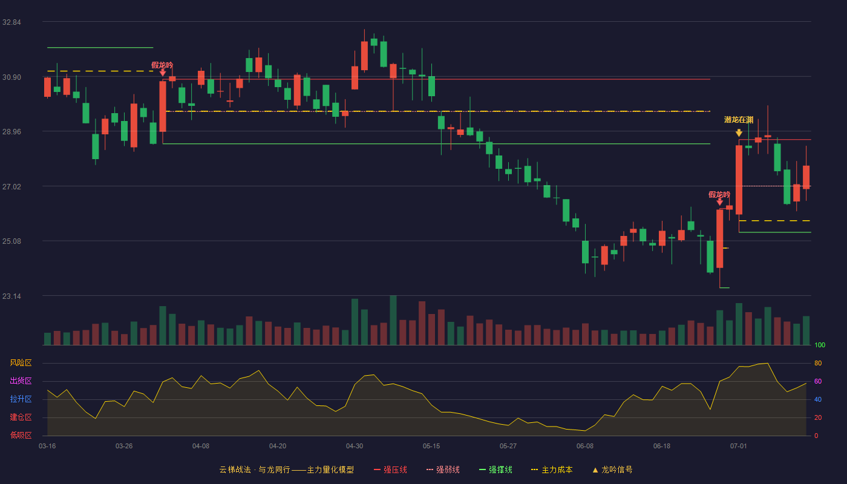The width and height of the screenshot is (847, 484).
Task: Click the tall red candle under 潜龙在渊
Action: (739, 180)
